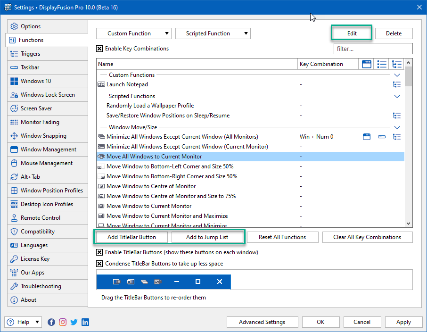Screen dimensions: 427x332
Task: Click the Name column header
Action: click(x=197, y=64)
